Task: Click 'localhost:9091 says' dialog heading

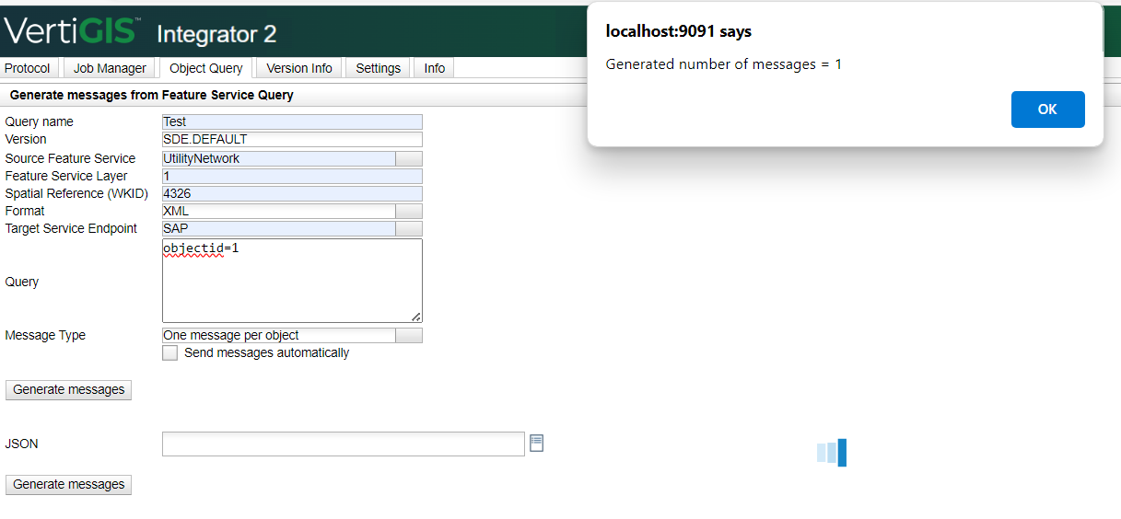Action: [x=678, y=31]
